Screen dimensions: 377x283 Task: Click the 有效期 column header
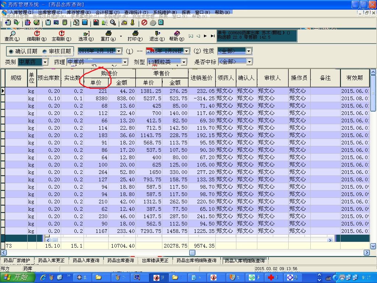coord(355,78)
